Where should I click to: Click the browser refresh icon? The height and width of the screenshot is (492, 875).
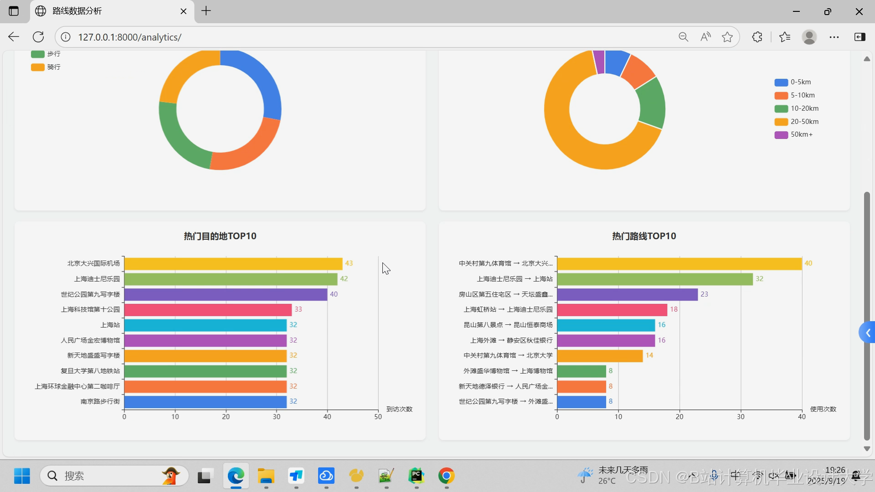38,37
